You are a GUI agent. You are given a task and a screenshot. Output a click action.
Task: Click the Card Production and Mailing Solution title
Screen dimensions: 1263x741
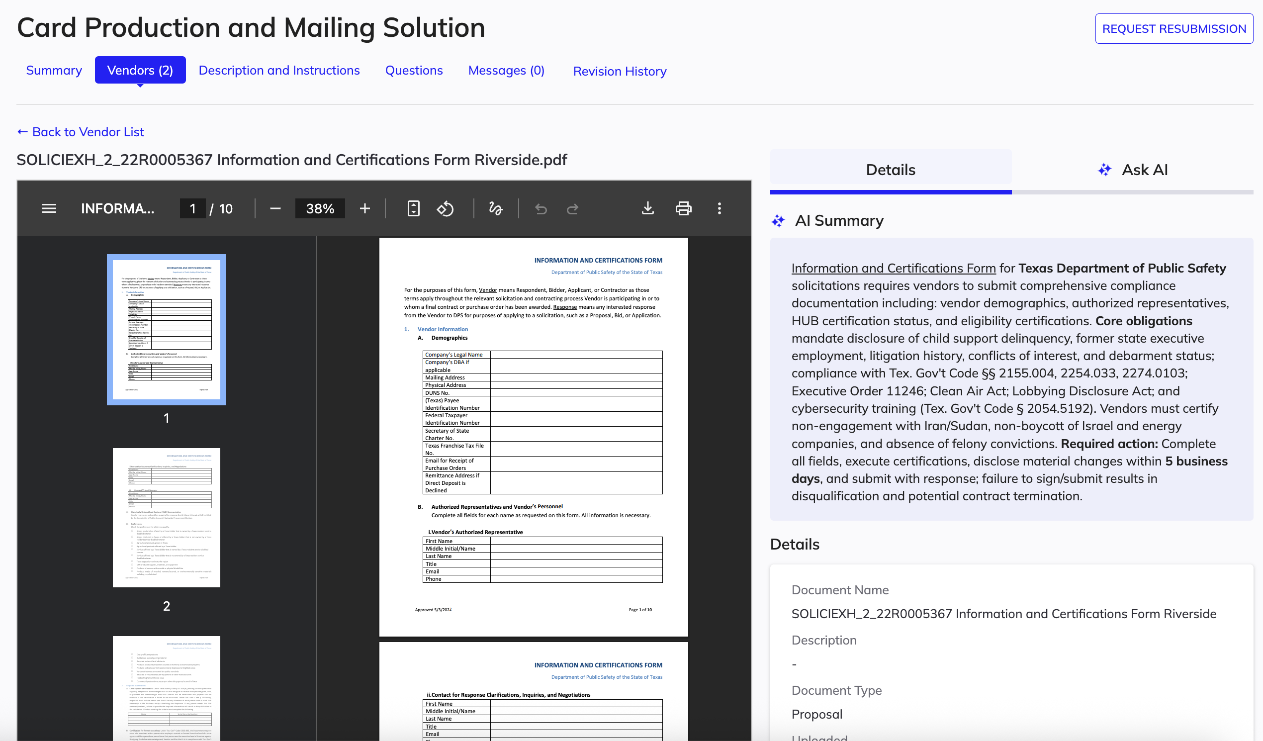click(x=251, y=27)
